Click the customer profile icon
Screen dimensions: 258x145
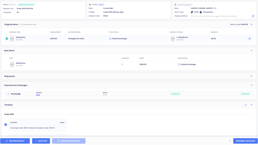[x=175, y=5]
